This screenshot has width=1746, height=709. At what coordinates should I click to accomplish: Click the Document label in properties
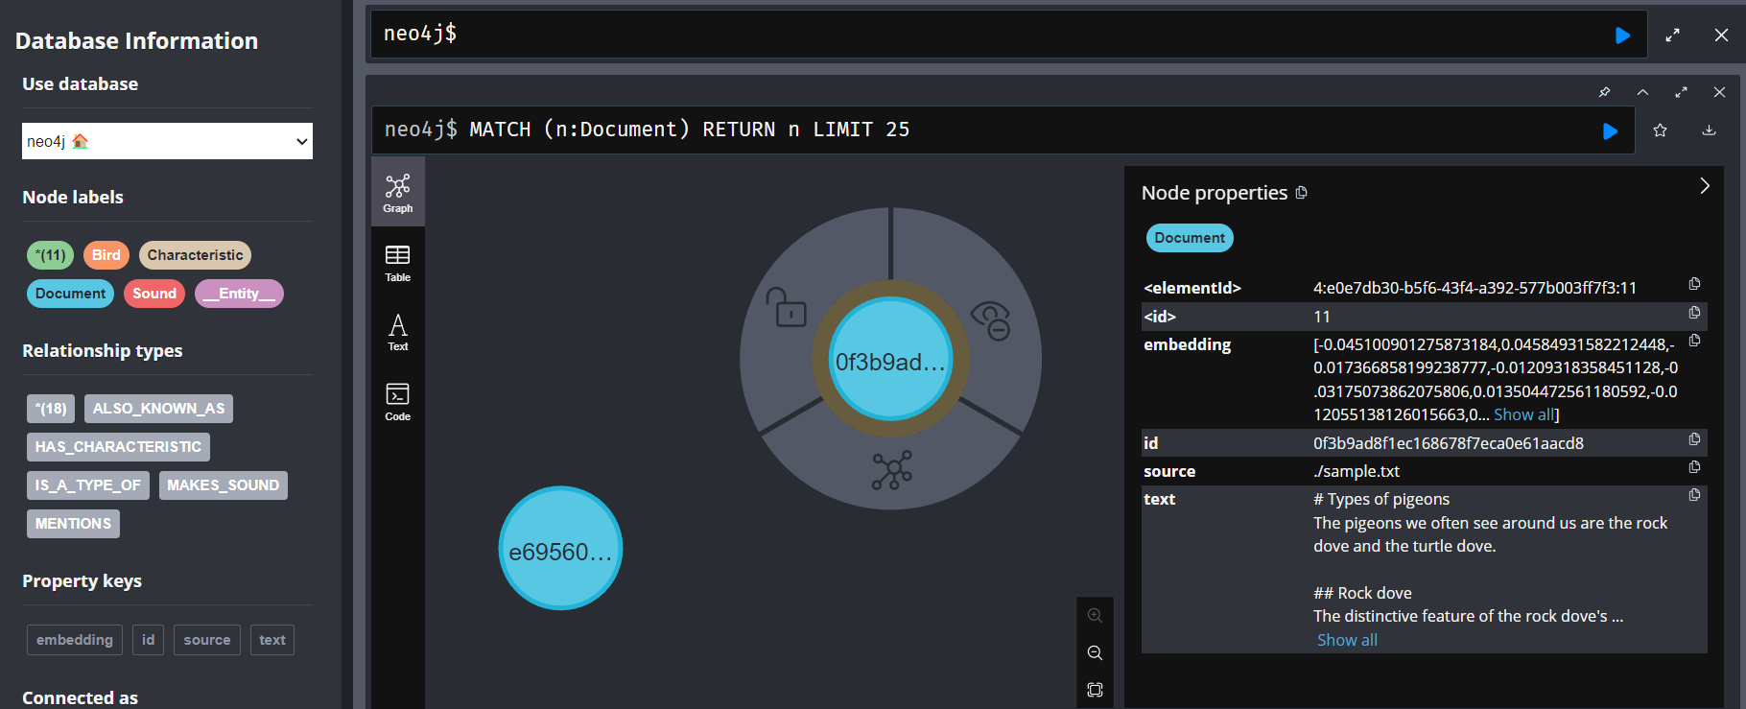tap(1190, 238)
